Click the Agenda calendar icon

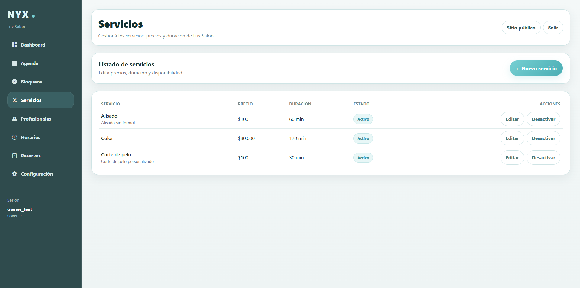[14, 63]
